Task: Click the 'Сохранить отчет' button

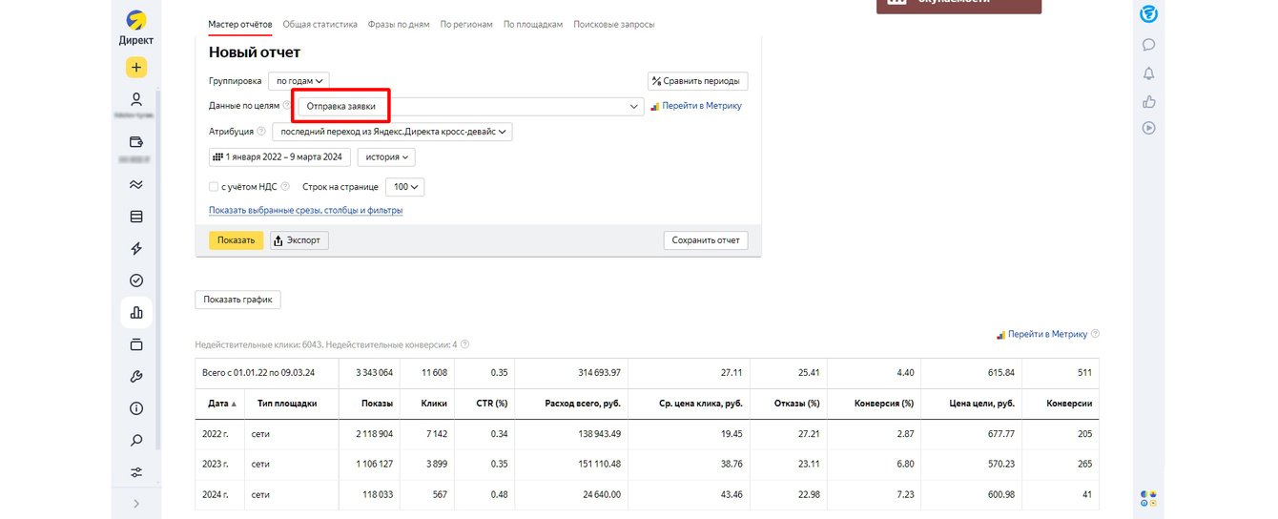Action: (x=706, y=240)
